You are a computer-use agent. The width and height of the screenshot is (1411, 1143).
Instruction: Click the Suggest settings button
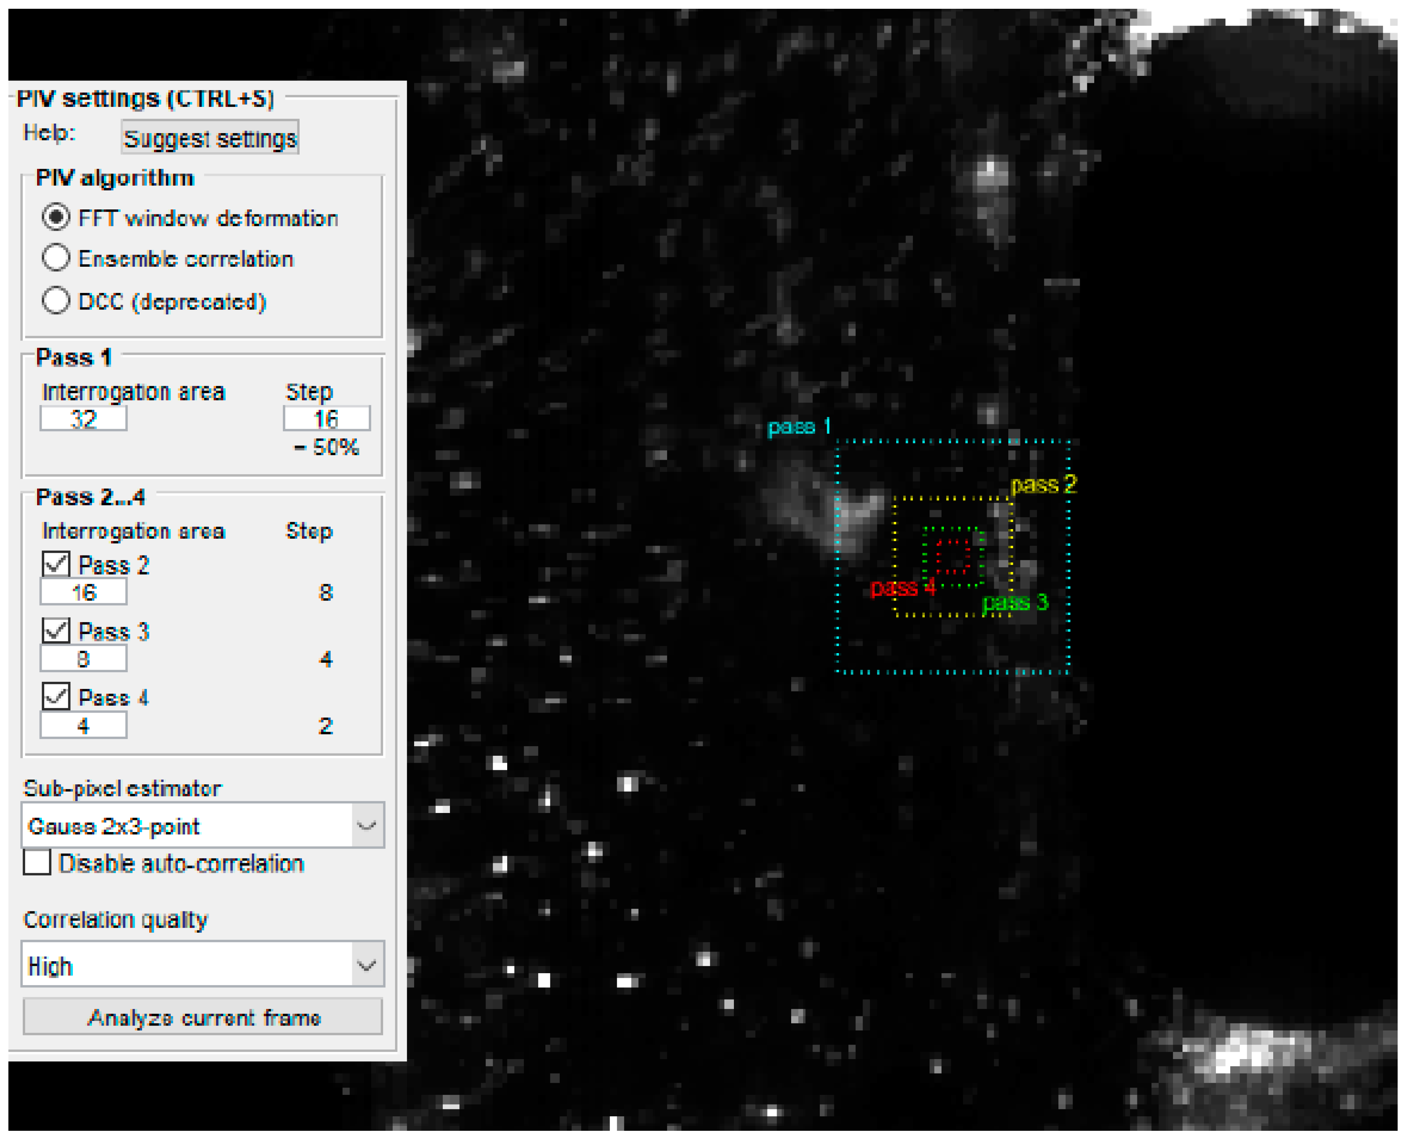[x=210, y=138]
